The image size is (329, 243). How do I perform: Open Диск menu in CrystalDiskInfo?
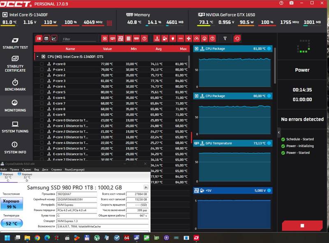[45, 170]
